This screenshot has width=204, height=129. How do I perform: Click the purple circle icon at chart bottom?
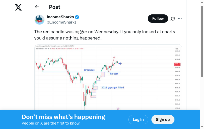tap(118, 109)
